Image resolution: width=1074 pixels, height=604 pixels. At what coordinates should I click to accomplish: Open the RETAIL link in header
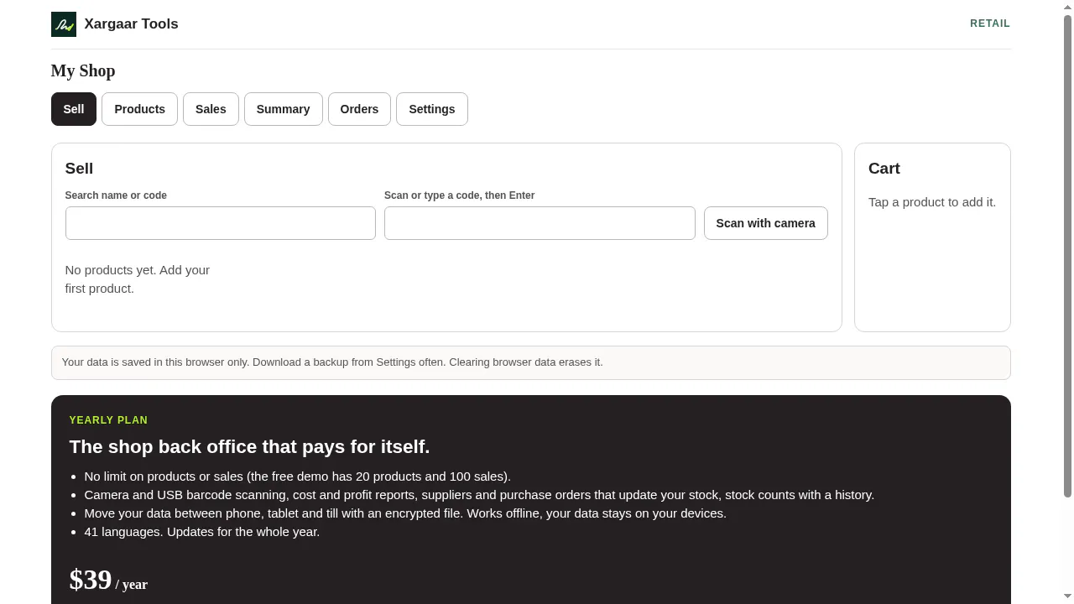990,23
